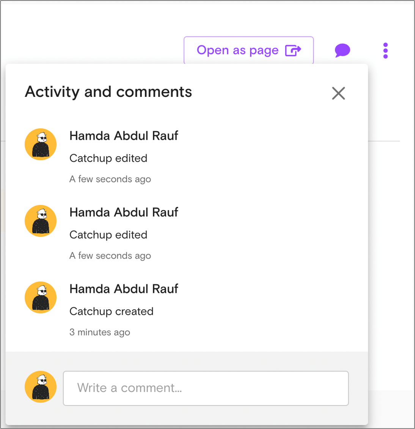This screenshot has width=415, height=429.
Task: Click the first Catchup edited activity text
Action: tap(108, 158)
